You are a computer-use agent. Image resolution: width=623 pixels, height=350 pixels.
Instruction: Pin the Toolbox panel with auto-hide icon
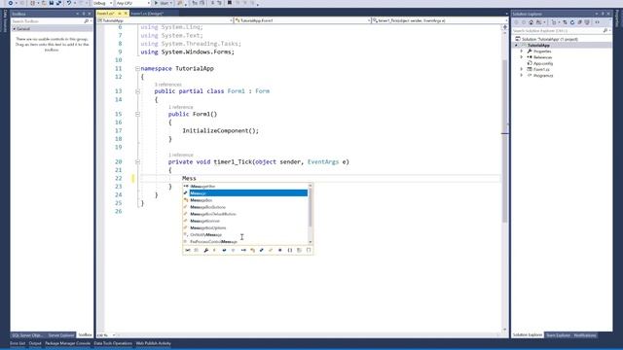[x=84, y=14]
